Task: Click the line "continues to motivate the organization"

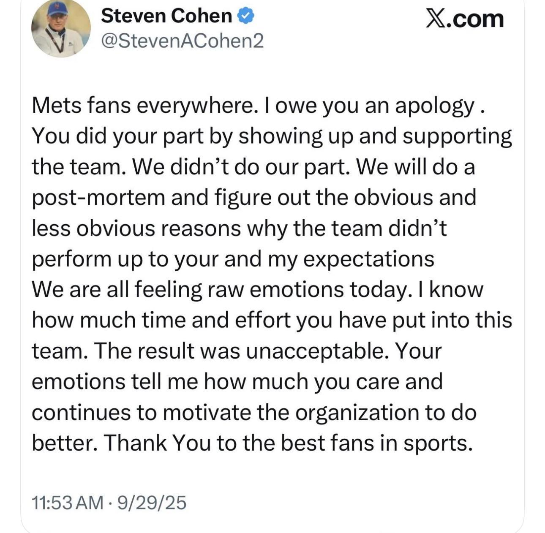Action: (254, 412)
